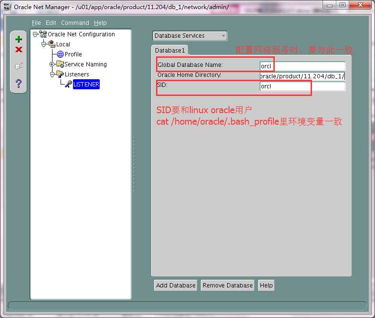
Task: Collapse the Listeners tree node
Action: tap(52, 74)
